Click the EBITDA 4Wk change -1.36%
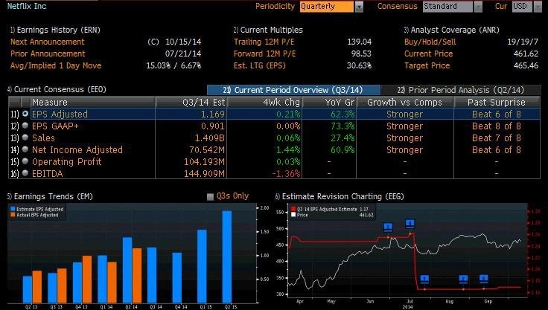This screenshot has width=548, height=310. pos(285,173)
